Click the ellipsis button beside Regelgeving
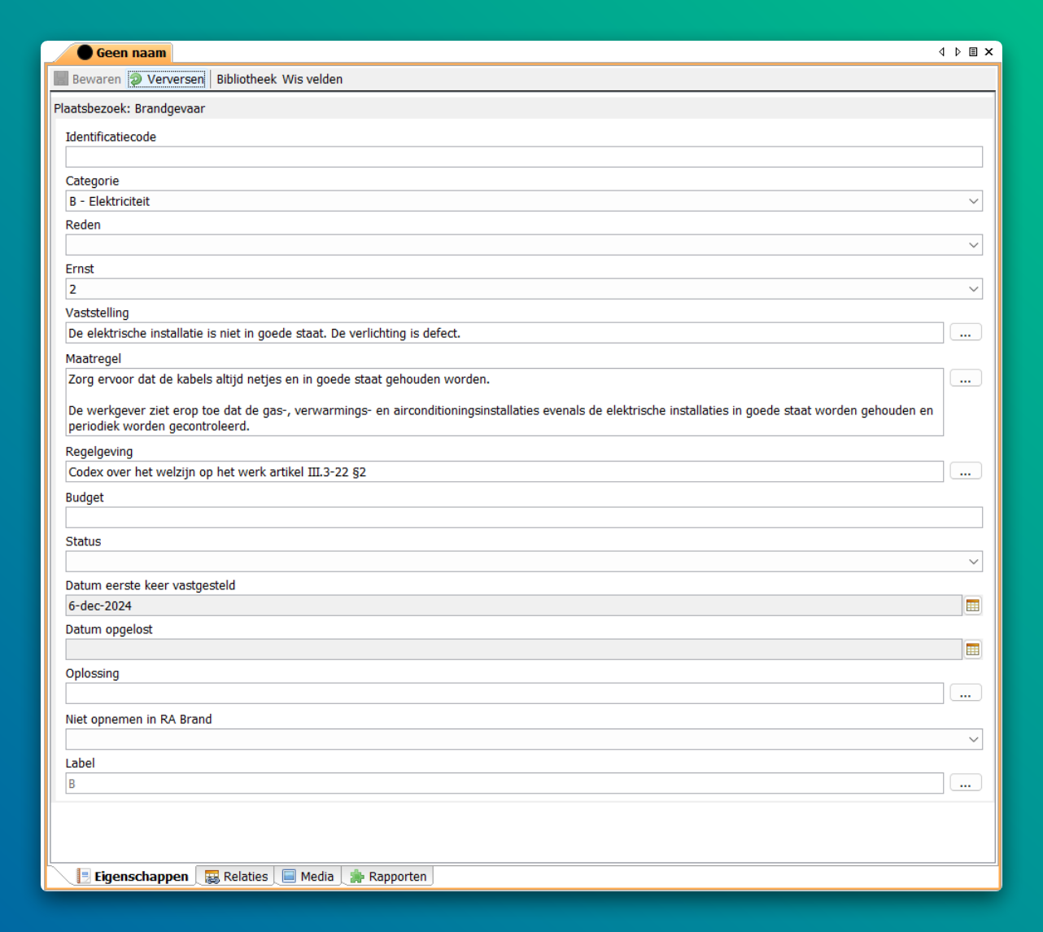Image resolution: width=1043 pixels, height=932 pixels. pyautogui.click(x=965, y=471)
